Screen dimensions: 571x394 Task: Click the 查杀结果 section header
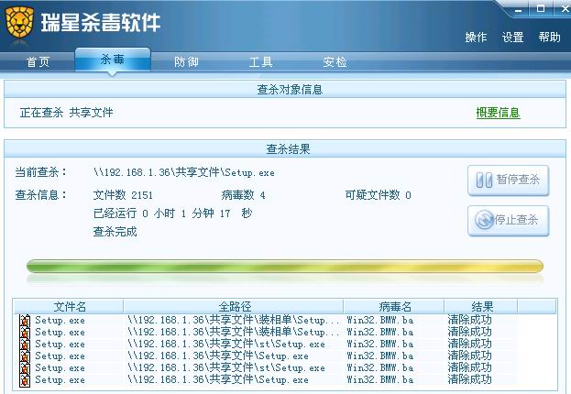288,149
